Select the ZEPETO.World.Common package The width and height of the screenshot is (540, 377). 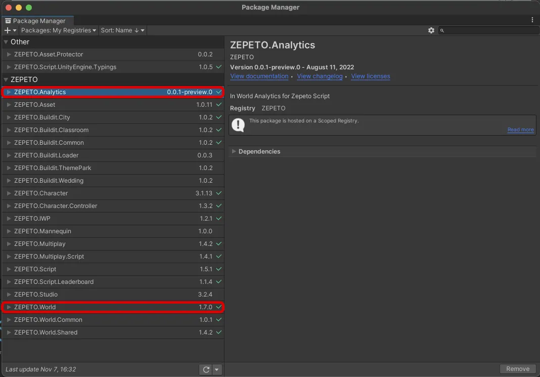pos(113,320)
